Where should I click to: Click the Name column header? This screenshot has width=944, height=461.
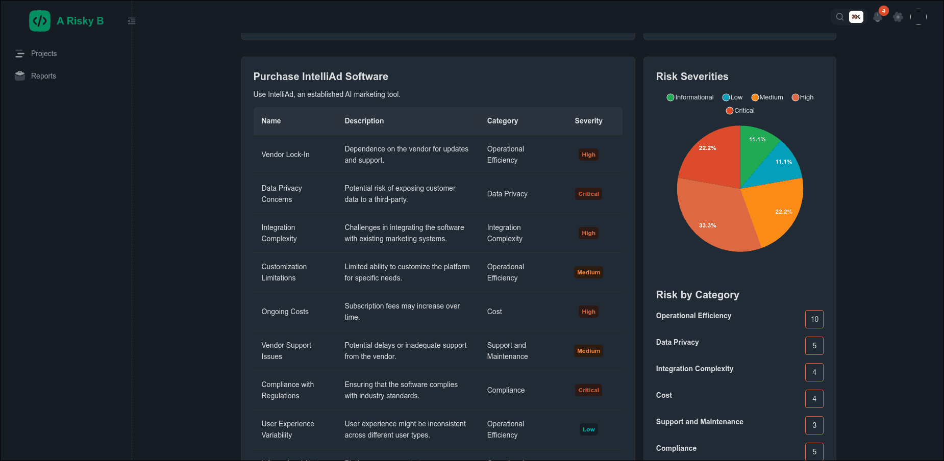tap(271, 121)
